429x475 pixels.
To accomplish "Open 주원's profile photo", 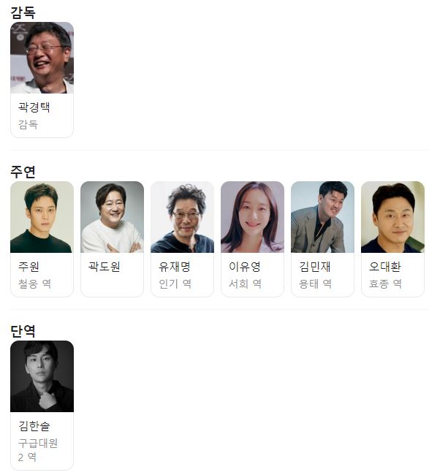I will 42,217.
